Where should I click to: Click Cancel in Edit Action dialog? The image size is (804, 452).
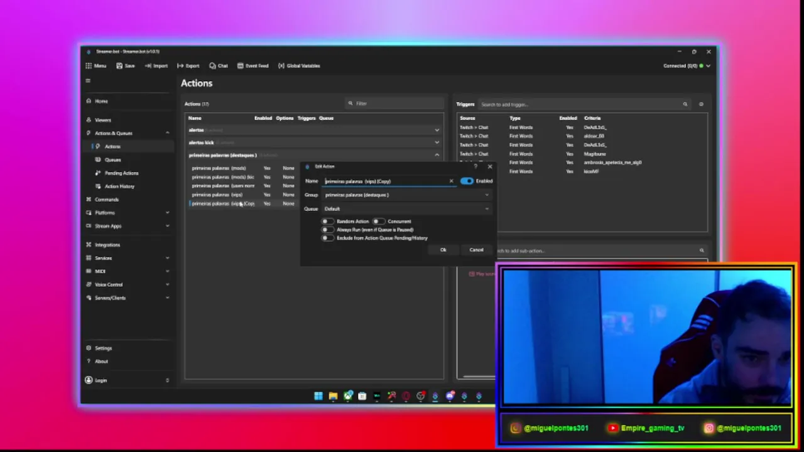(x=476, y=250)
